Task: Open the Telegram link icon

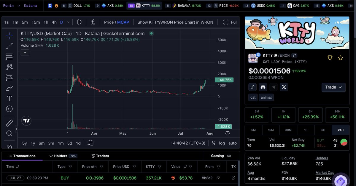Action: [x=274, y=87]
